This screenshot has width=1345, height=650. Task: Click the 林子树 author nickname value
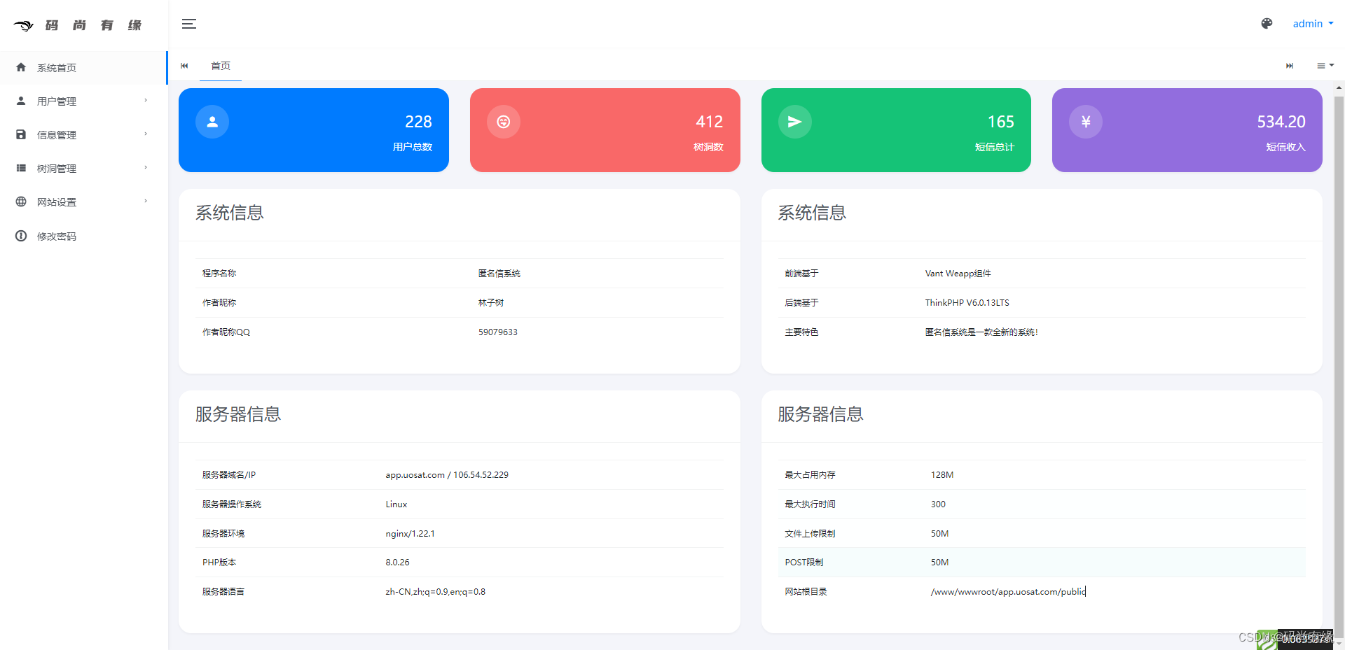point(491,303)
